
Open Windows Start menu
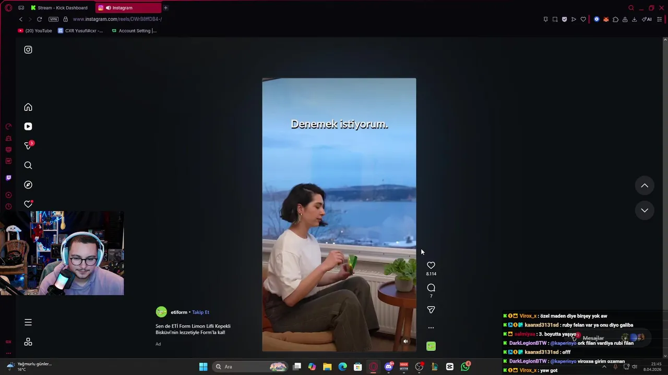[203, 367]
